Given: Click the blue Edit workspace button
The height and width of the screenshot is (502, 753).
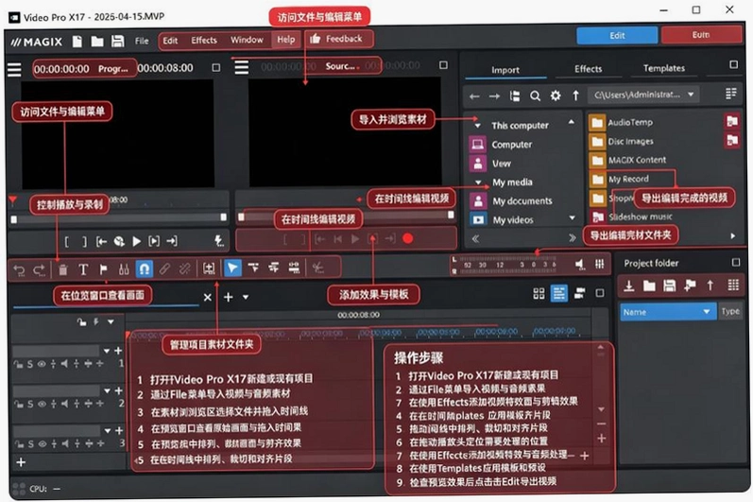Looking at the screenshot, I should coord(617,36).
